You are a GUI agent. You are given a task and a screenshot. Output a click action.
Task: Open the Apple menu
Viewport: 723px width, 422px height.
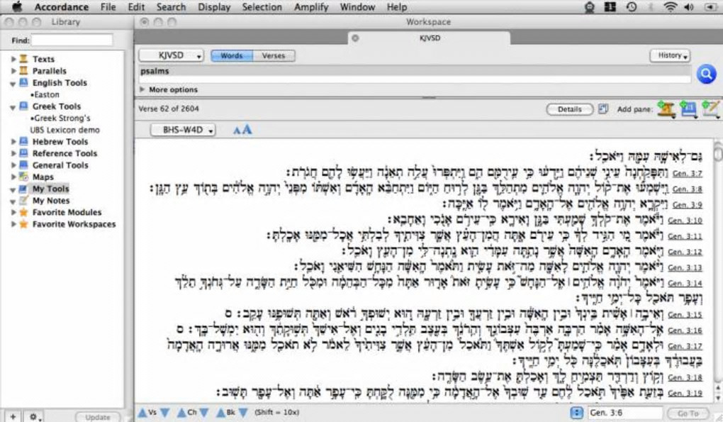point(17,7)
